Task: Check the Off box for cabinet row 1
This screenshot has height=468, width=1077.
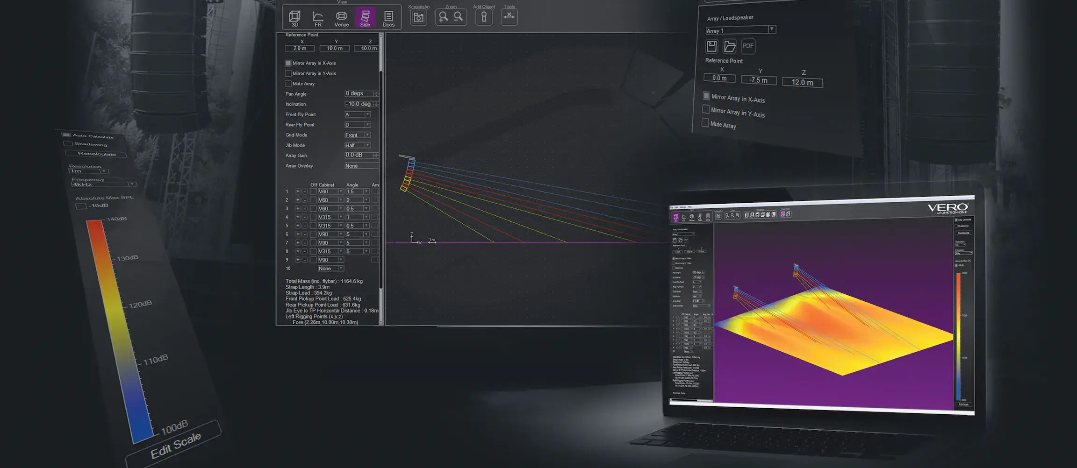Action: click(x=313, y=191)
